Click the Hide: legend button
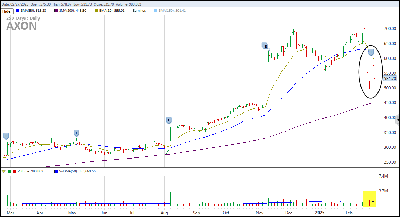Screen dimensions: 400x217 coord(7,11)
